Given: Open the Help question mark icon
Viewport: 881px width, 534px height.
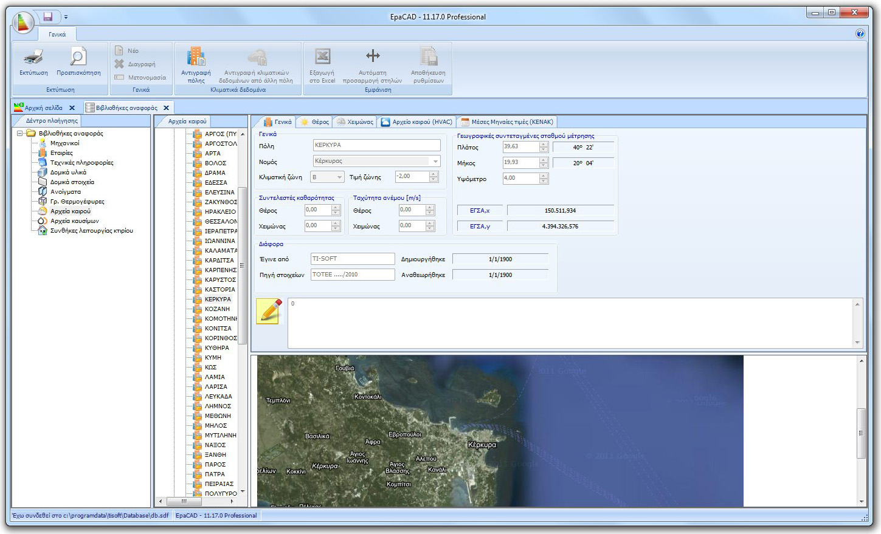Looking at the screenshot, I should coord(861,33).
